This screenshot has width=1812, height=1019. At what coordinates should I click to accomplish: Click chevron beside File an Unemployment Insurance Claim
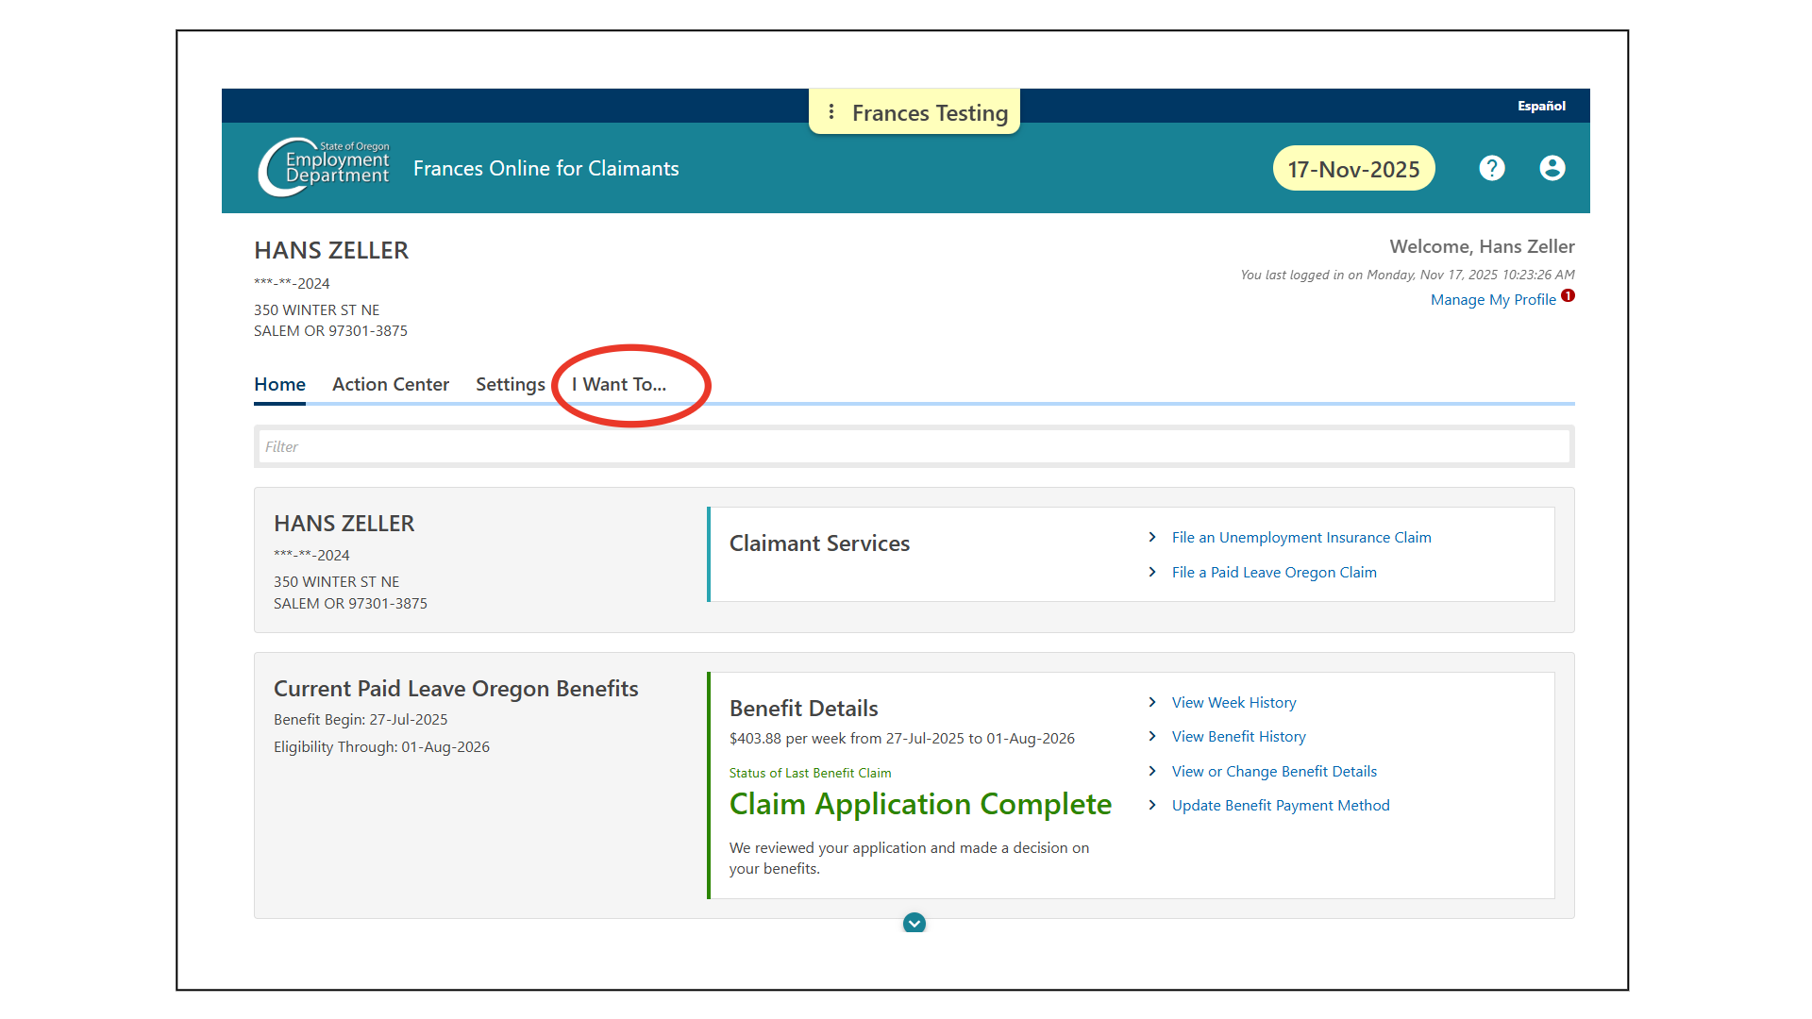tap(1152, 537)
